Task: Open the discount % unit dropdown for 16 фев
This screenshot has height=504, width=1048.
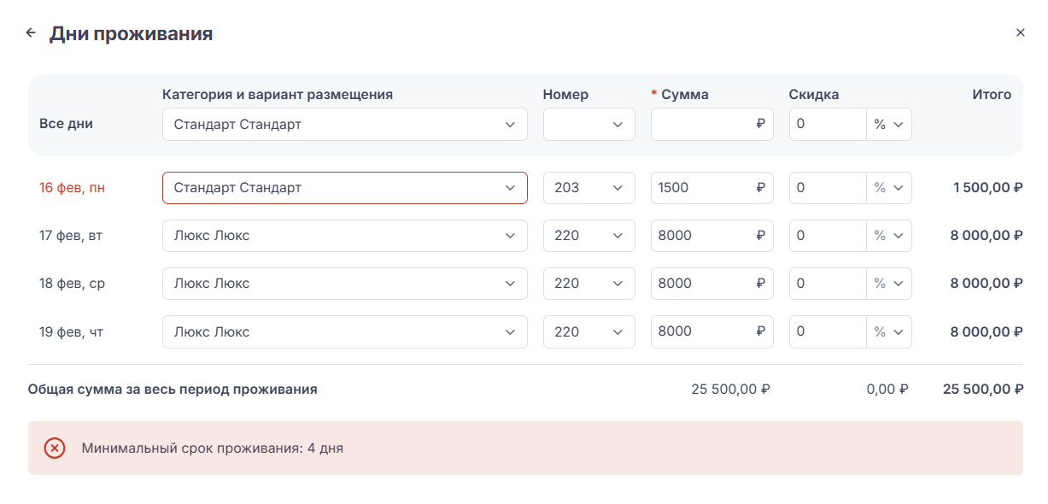Action: [889, 188]
